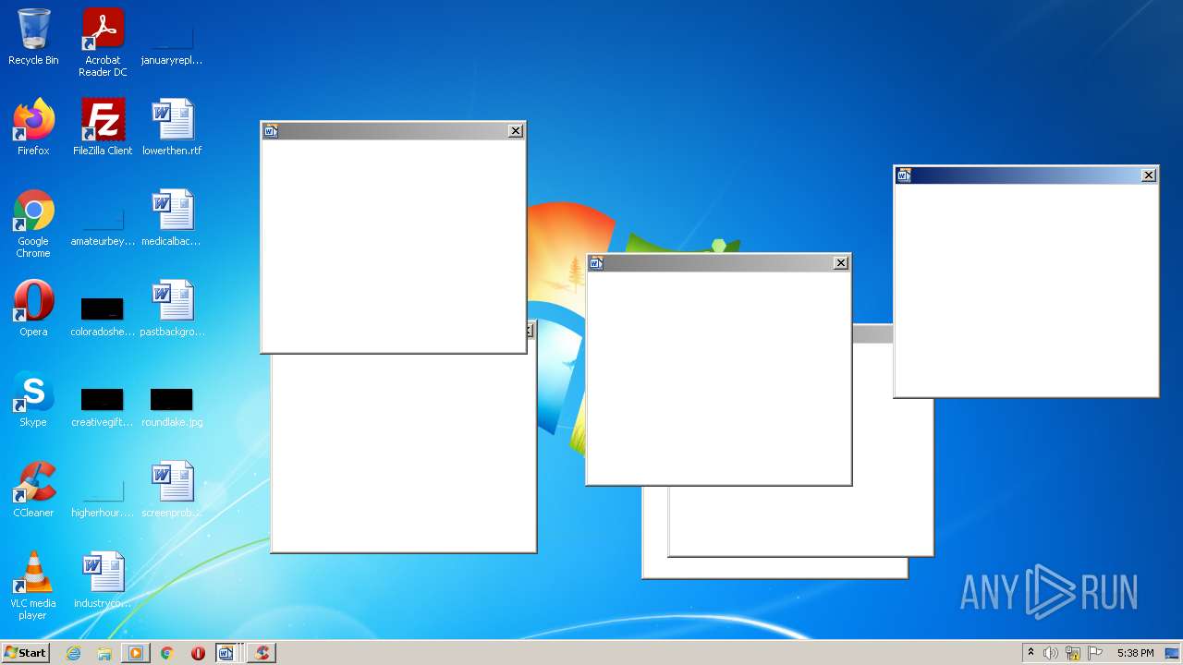Screen dimensions: 1183x665
Task: Close the blue-titled active window
Action: tap(1149, 175)
